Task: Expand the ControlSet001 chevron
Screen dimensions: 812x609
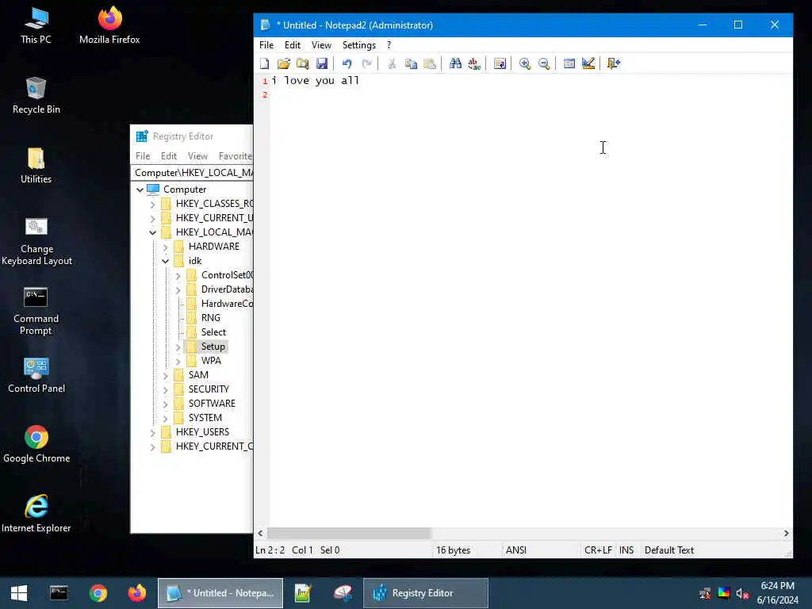Action: (178, 275)
